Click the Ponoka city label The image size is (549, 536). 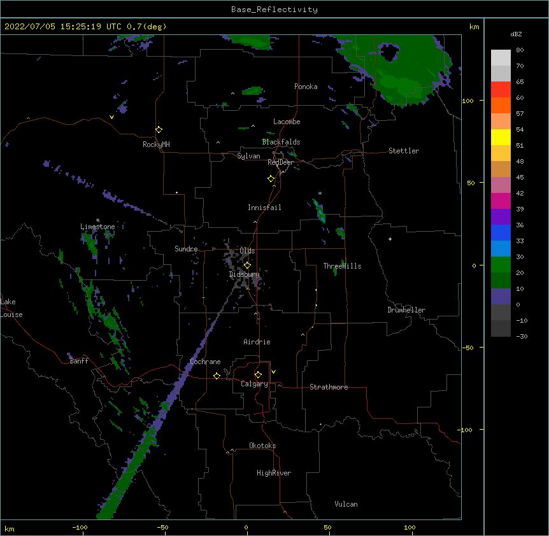(x=306, y=87)
